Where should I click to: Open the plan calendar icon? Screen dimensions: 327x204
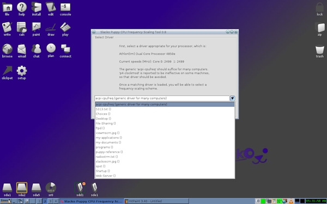point(51,51)
